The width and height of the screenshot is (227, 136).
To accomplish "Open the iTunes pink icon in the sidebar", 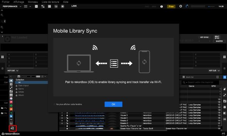I will [11, 99].
